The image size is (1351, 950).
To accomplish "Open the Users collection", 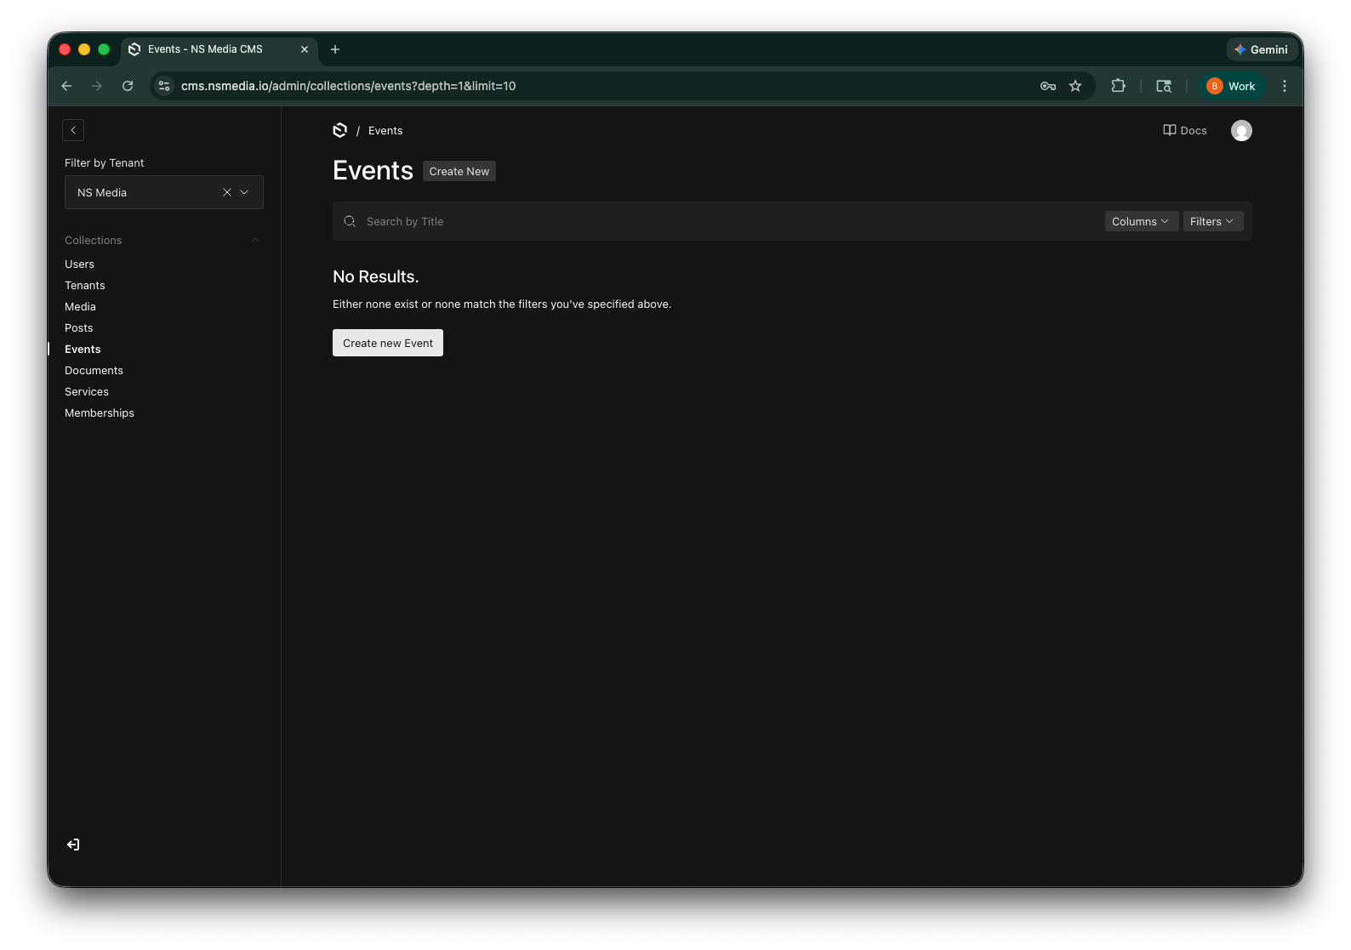I will coord(79,265).
